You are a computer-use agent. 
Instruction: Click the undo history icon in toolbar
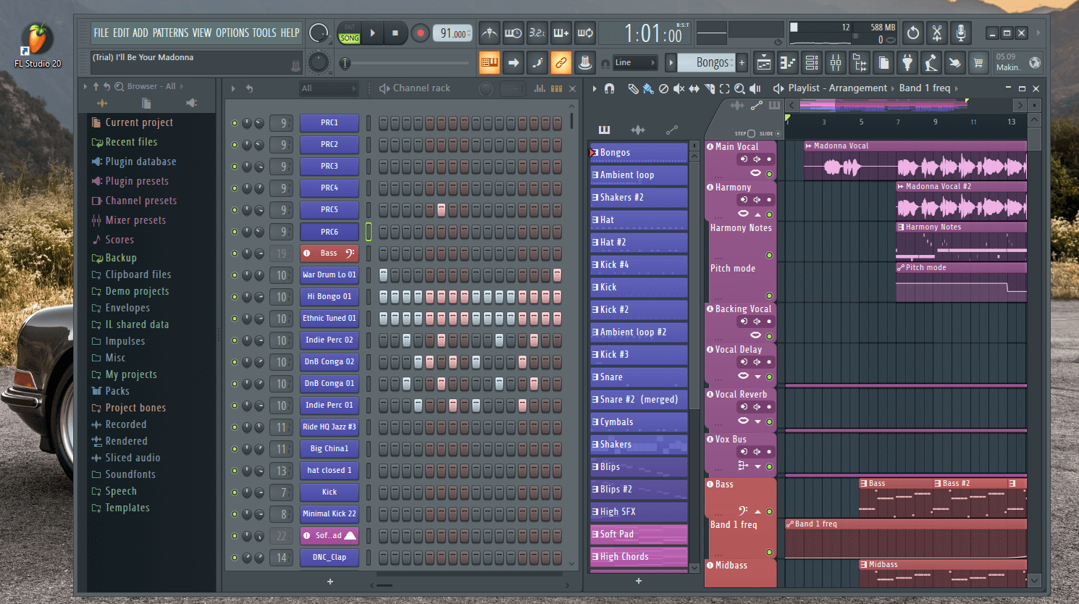[913, 33]
